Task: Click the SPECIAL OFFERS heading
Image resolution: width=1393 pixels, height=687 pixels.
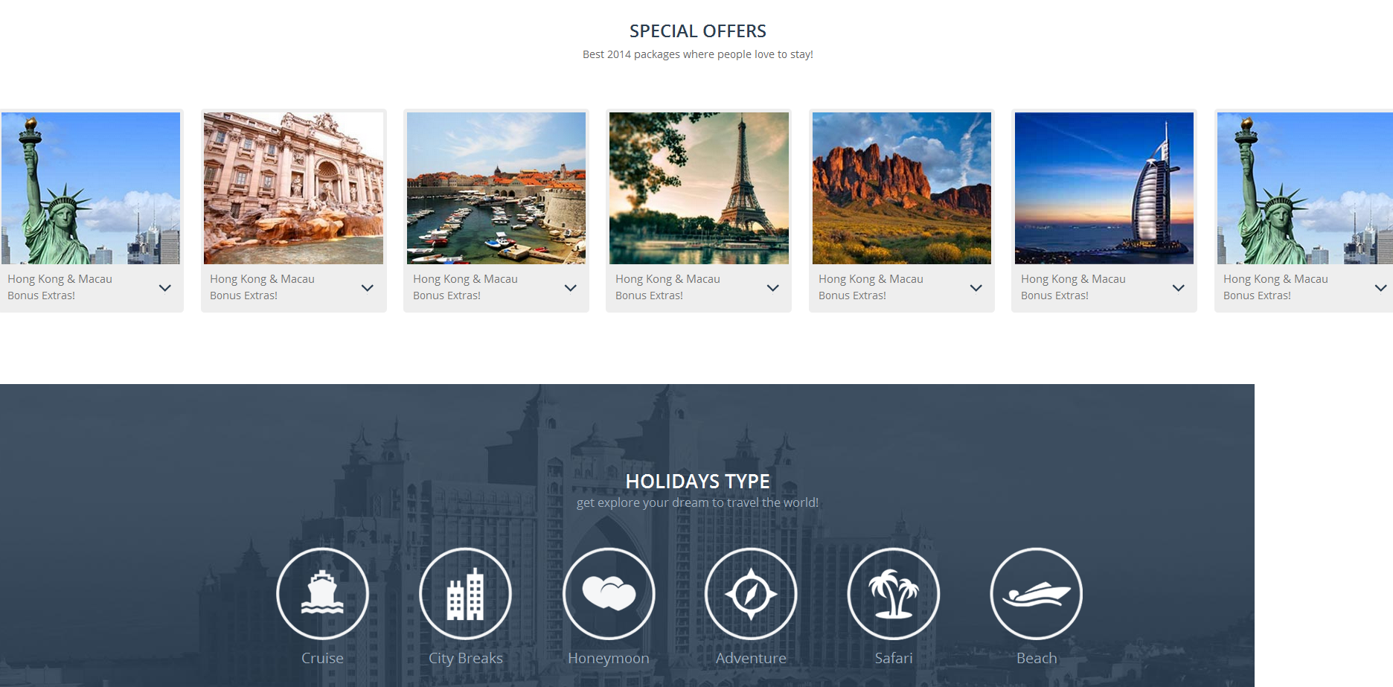Action: pos(698,31)
